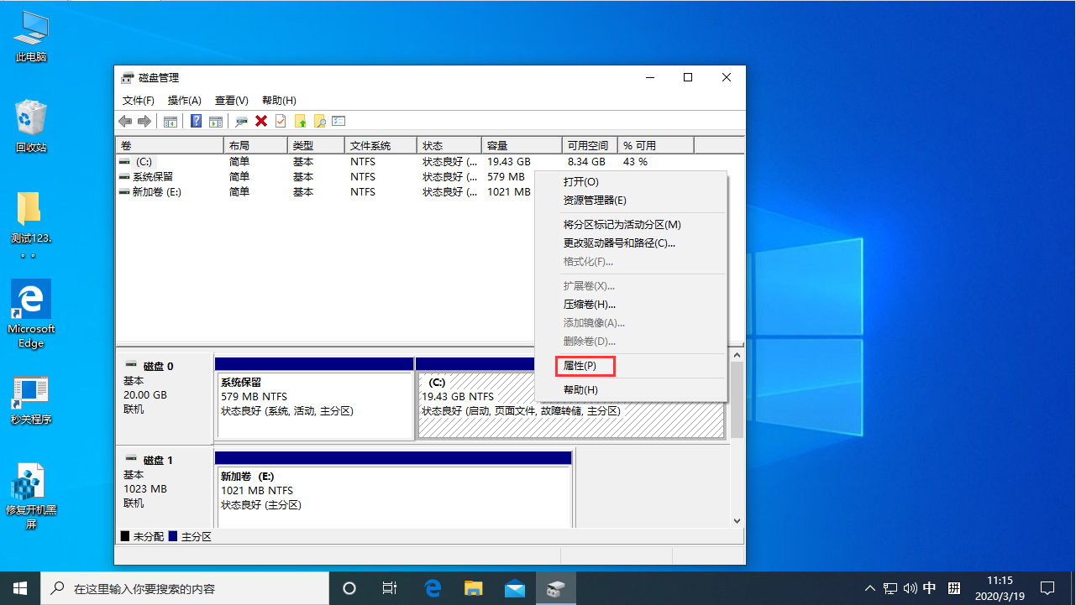The height and width of the screenshot is (605, 1076).
Task: Open help via the question-mark toolbar icon
Action: [x=196, y=121]
